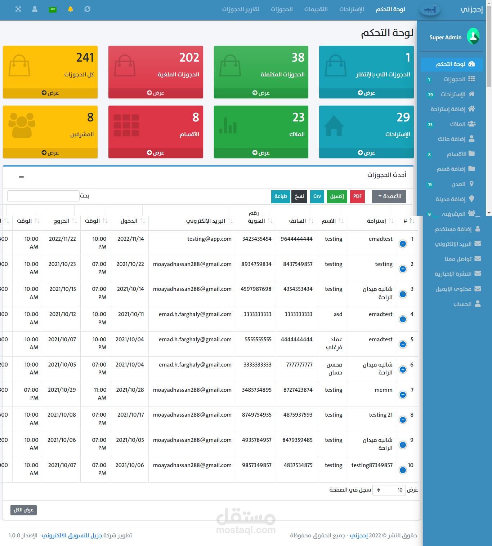Viewport: 492px width, 546px height.
Task: Open إضافة مالك sidebar item
Action: (x=452, y=139)
